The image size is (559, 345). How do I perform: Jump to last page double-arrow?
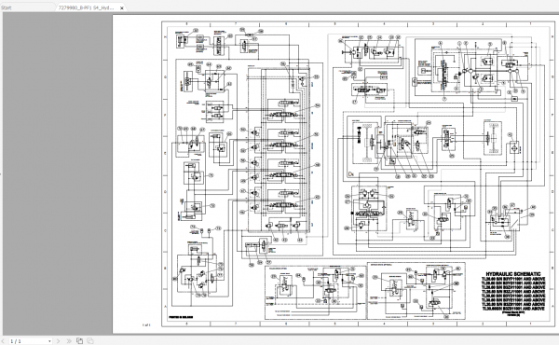click(x=69, y=341)
